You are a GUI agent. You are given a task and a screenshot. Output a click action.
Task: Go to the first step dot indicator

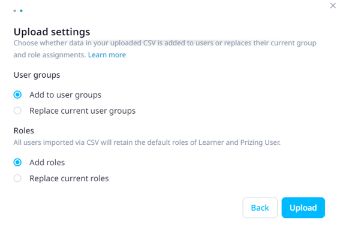click(x=14, y=11)
